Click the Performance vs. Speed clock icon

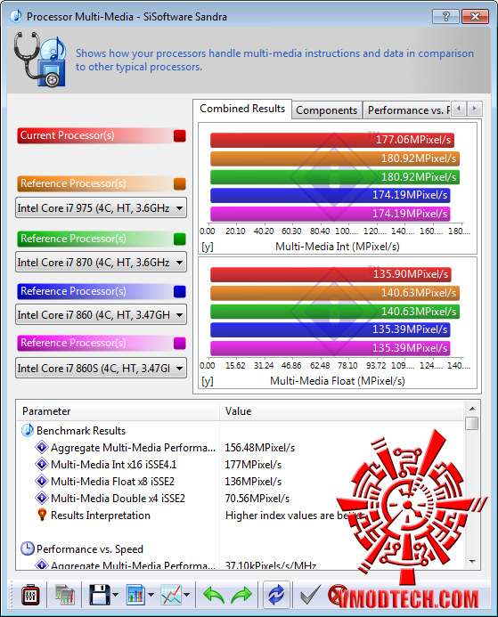point(27,548)
